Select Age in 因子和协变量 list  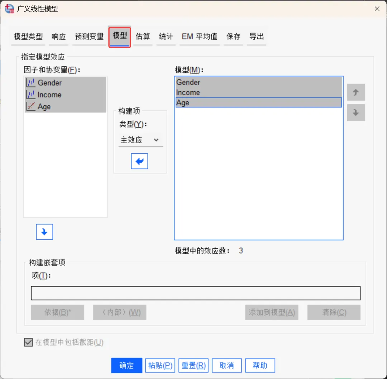(x=66, y=106)
